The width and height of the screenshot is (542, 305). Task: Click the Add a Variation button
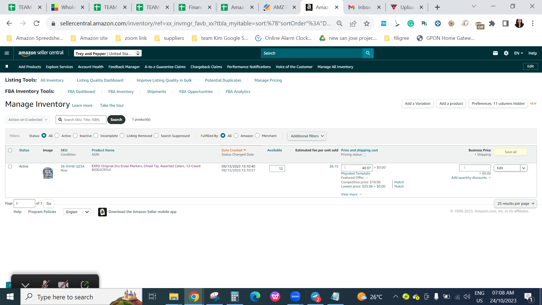tap(418, 104)
